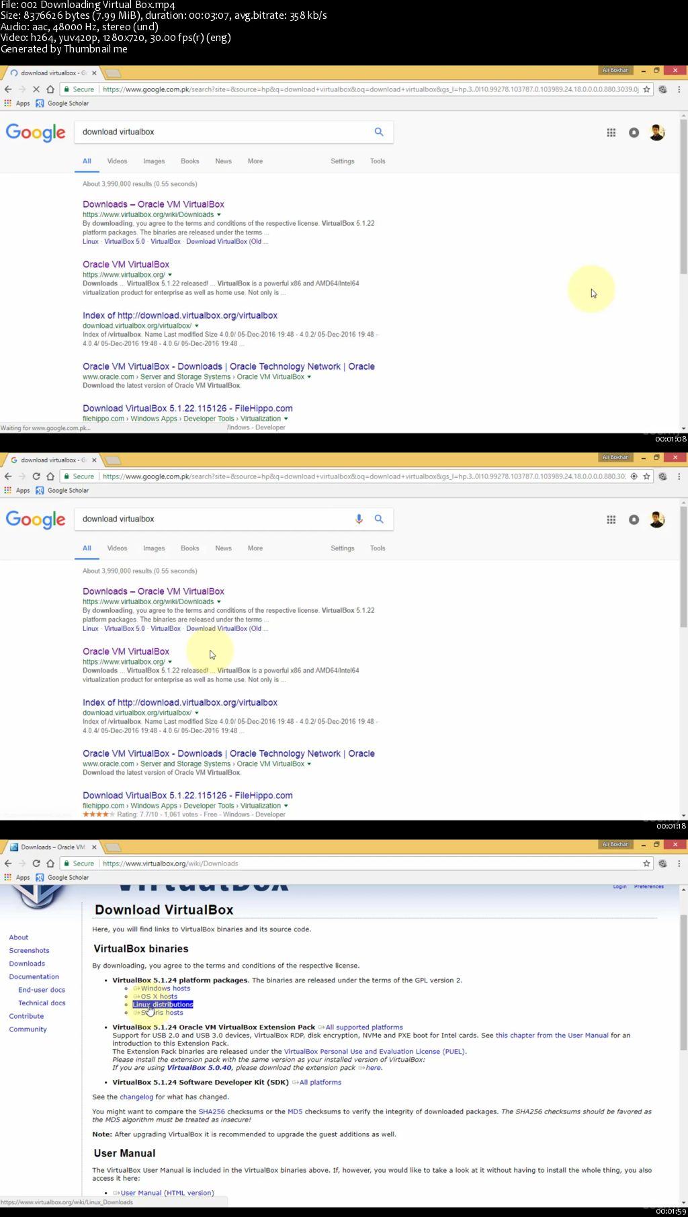This screenshot has width=688, height=1217.
Task: Select Books tab in the 00:01:08 frame
Action: tap(190, 161)
